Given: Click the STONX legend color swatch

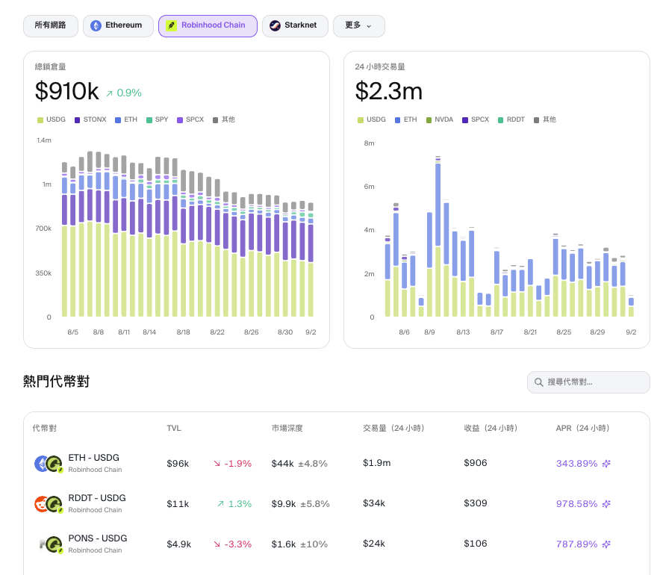Looking at the screenshot, I should pyautogui.click(x=78, y=120).
